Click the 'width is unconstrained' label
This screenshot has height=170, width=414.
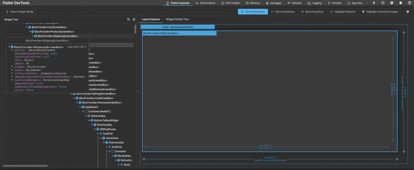[x=270, y=160]
